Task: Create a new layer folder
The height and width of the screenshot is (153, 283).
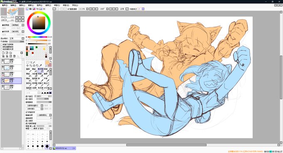Action: (x=10, y=53)
